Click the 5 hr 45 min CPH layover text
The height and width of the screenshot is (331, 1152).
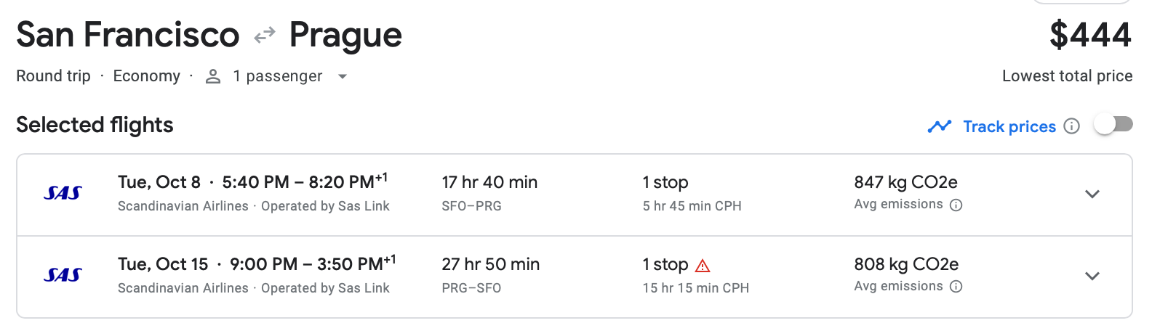click(x=692, y=206)
